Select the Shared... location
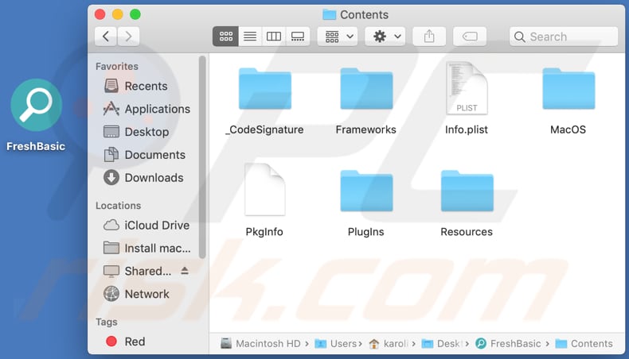This screenshot has width=629, height=359. [137, 271]
